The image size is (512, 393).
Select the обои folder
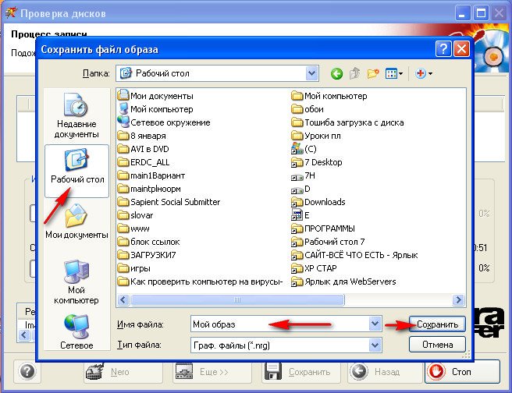tap(308, 109)
